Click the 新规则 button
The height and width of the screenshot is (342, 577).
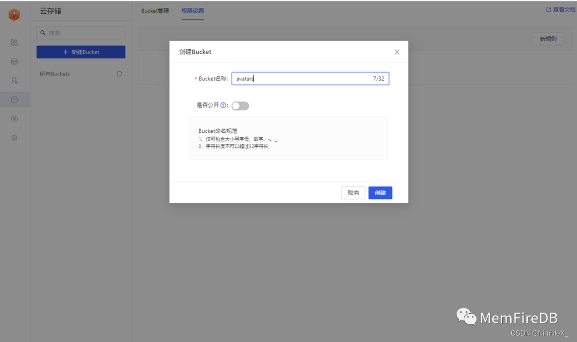(x=548, y=38)
